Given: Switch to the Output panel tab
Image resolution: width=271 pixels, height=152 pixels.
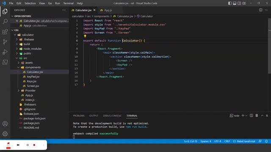Looking at the screenshot, I should (94, 116).
